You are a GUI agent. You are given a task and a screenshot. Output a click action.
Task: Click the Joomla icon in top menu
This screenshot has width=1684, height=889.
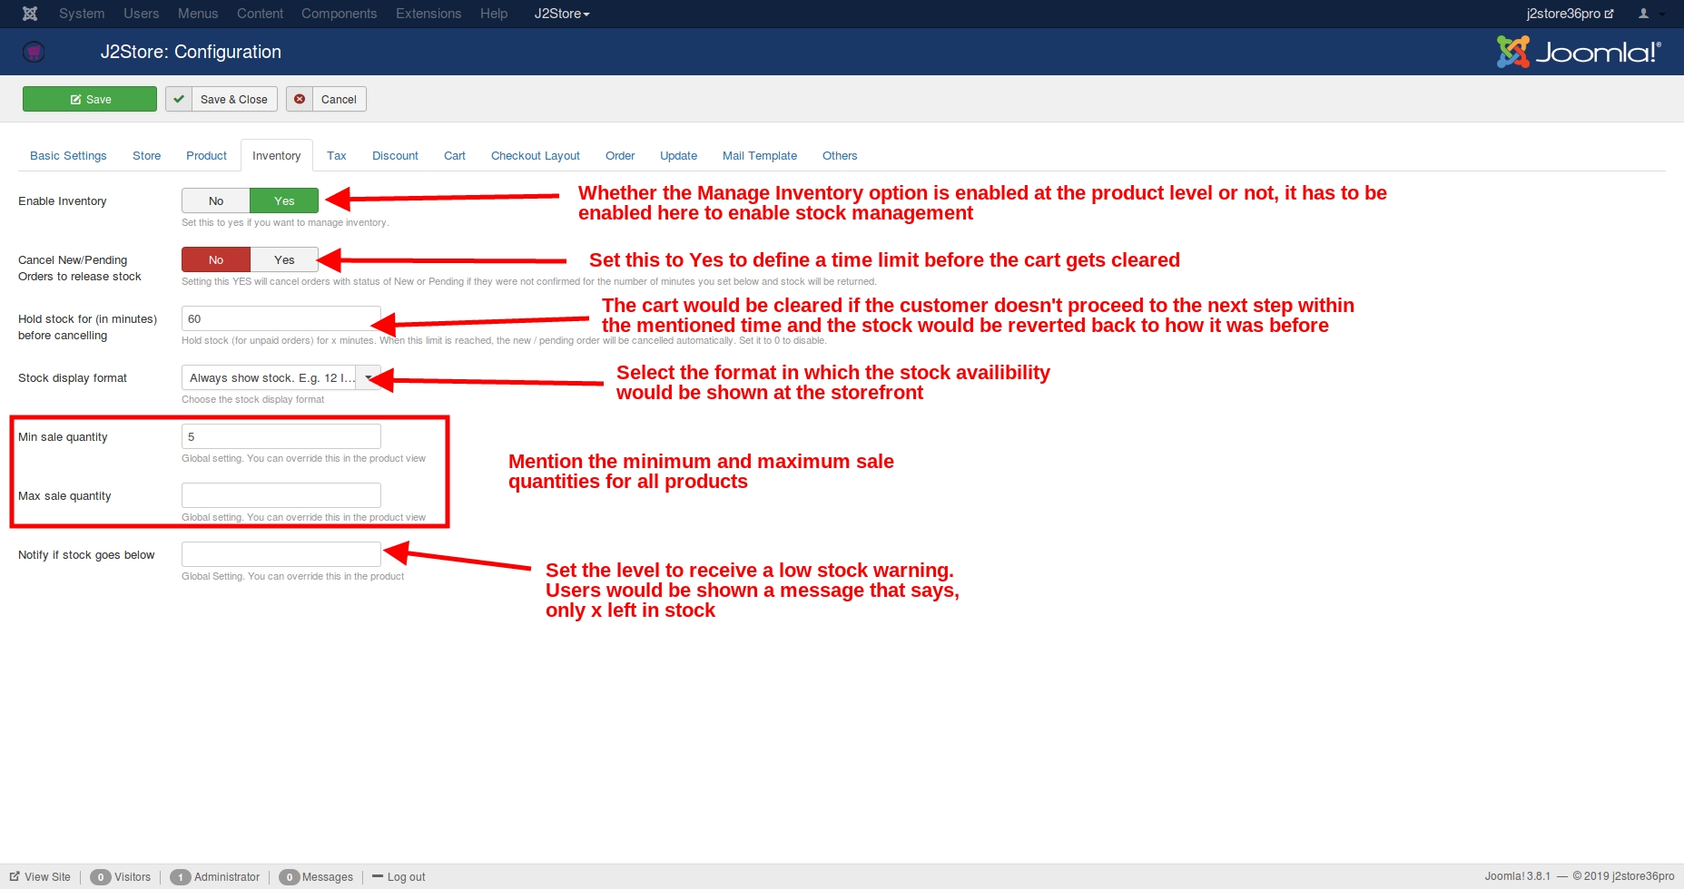pyautogui.click(x=30, y=14)
